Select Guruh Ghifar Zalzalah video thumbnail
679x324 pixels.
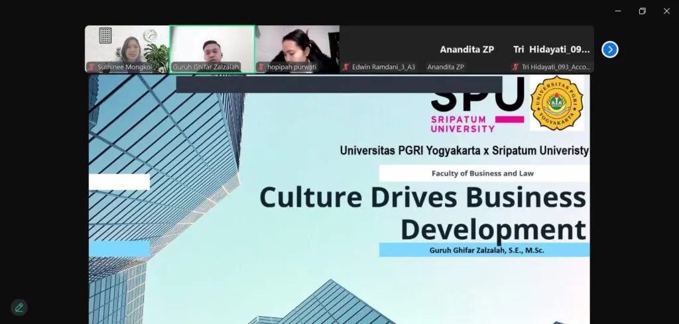point(212,49)
